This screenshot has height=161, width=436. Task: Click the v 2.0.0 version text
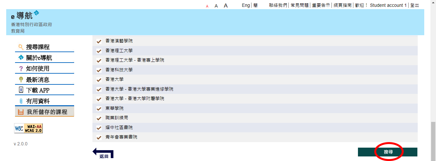click(x=21, y=144)
